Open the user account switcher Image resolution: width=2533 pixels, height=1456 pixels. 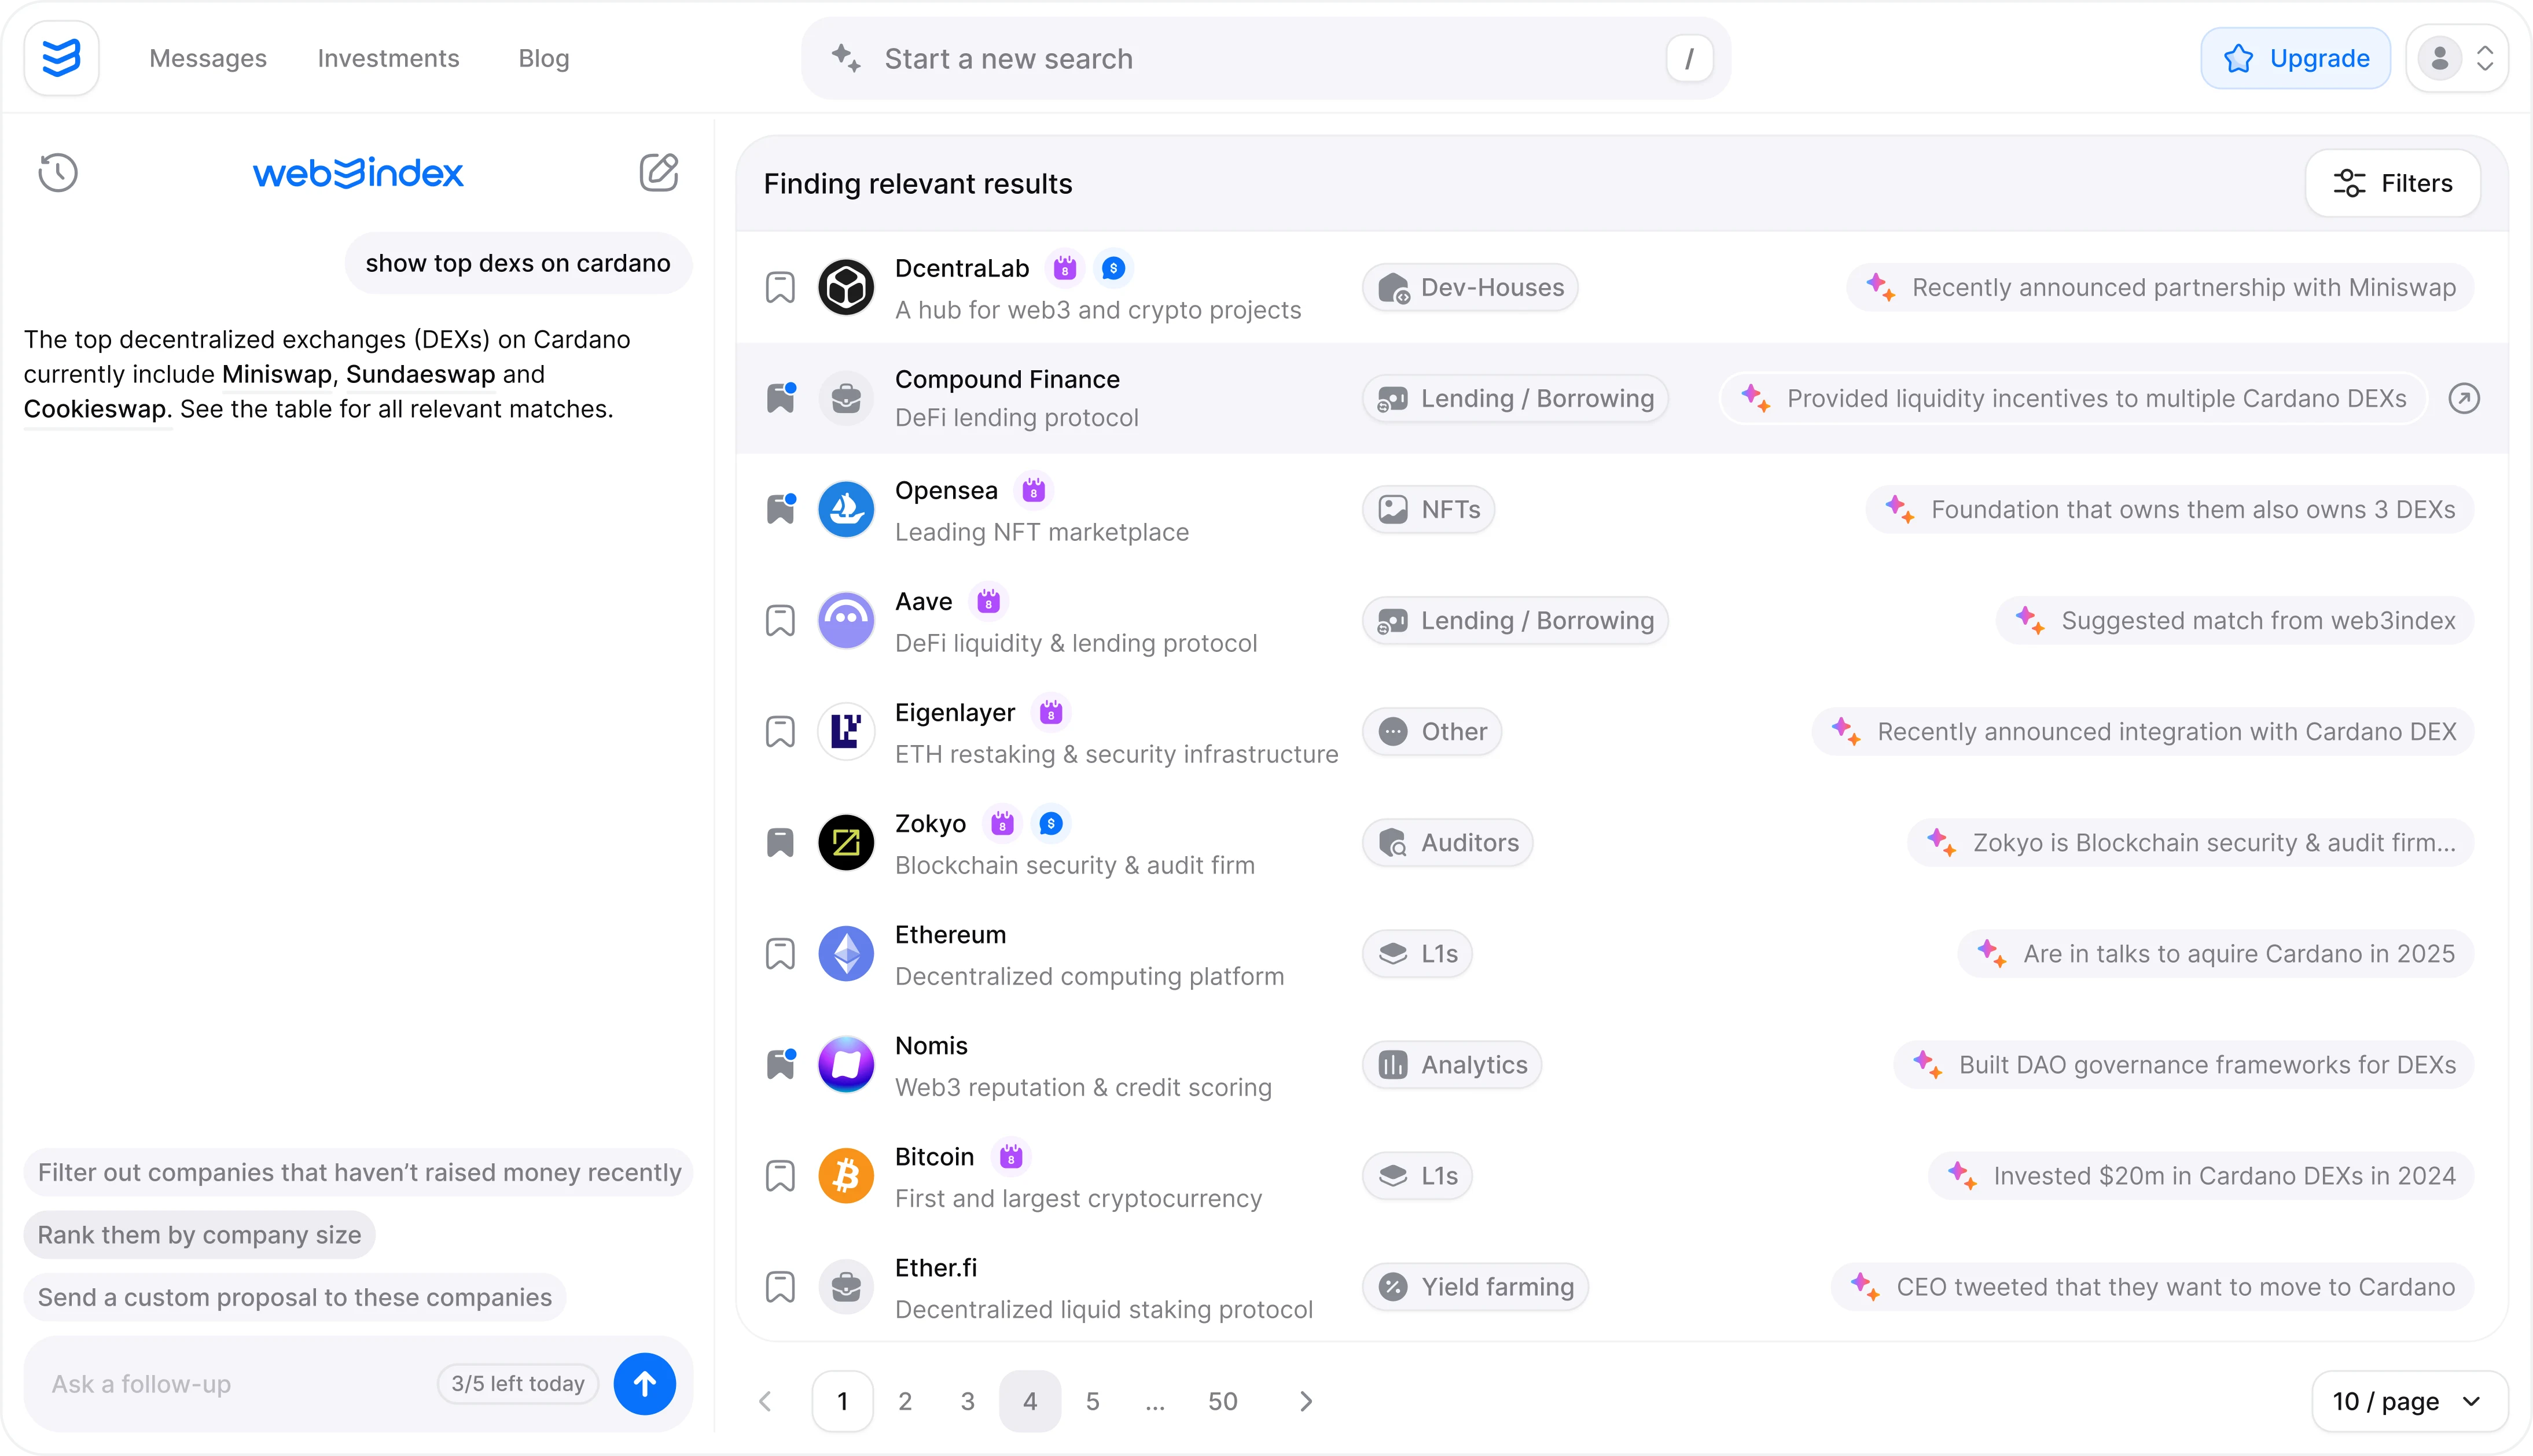2457,58
